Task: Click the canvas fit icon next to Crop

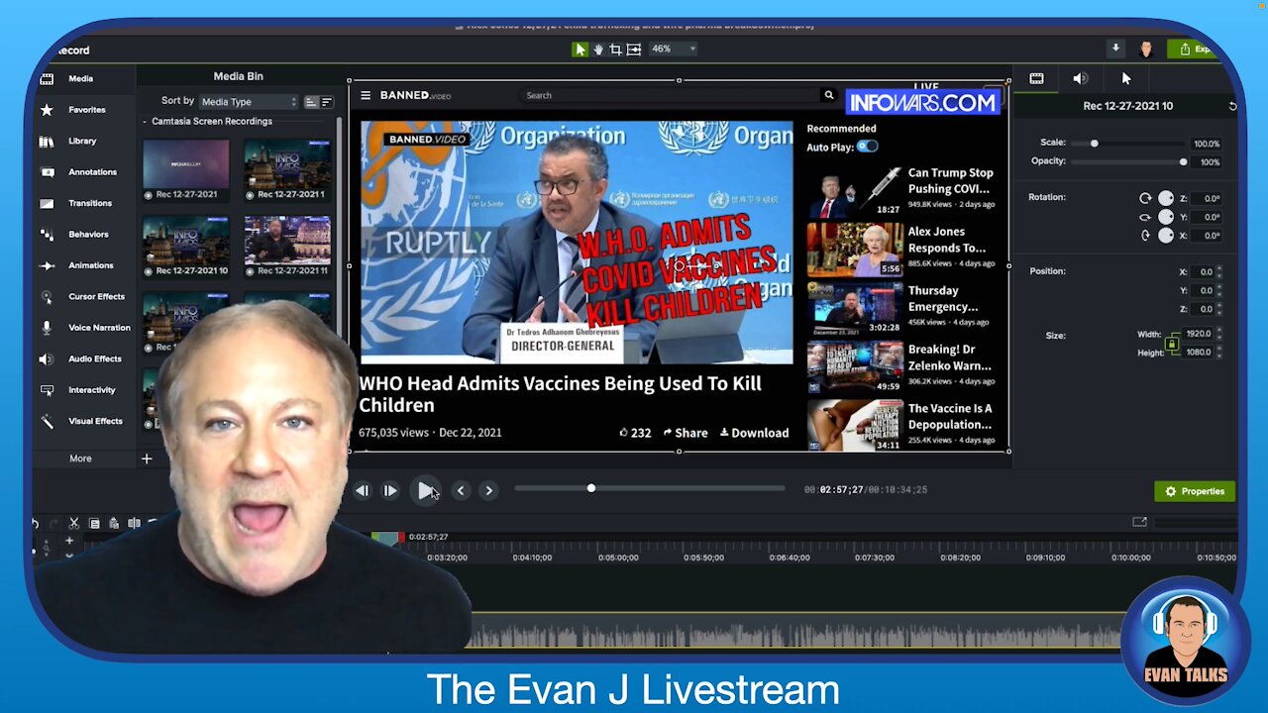Action: 634,50
